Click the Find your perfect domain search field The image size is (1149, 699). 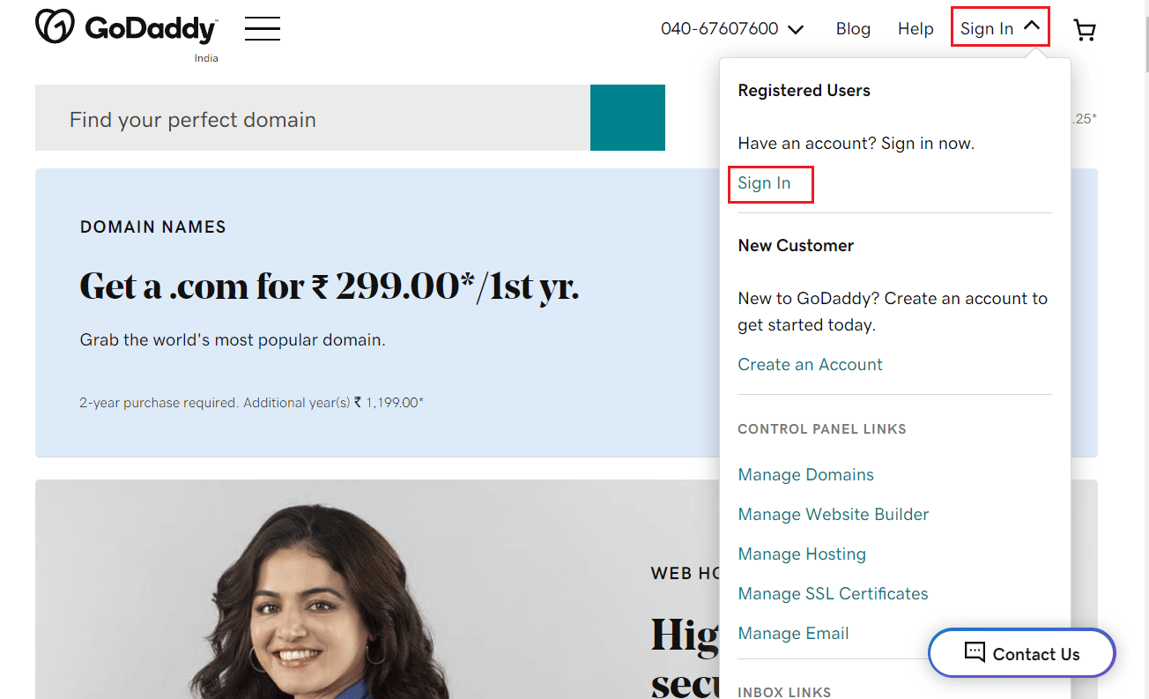[308, 117]
